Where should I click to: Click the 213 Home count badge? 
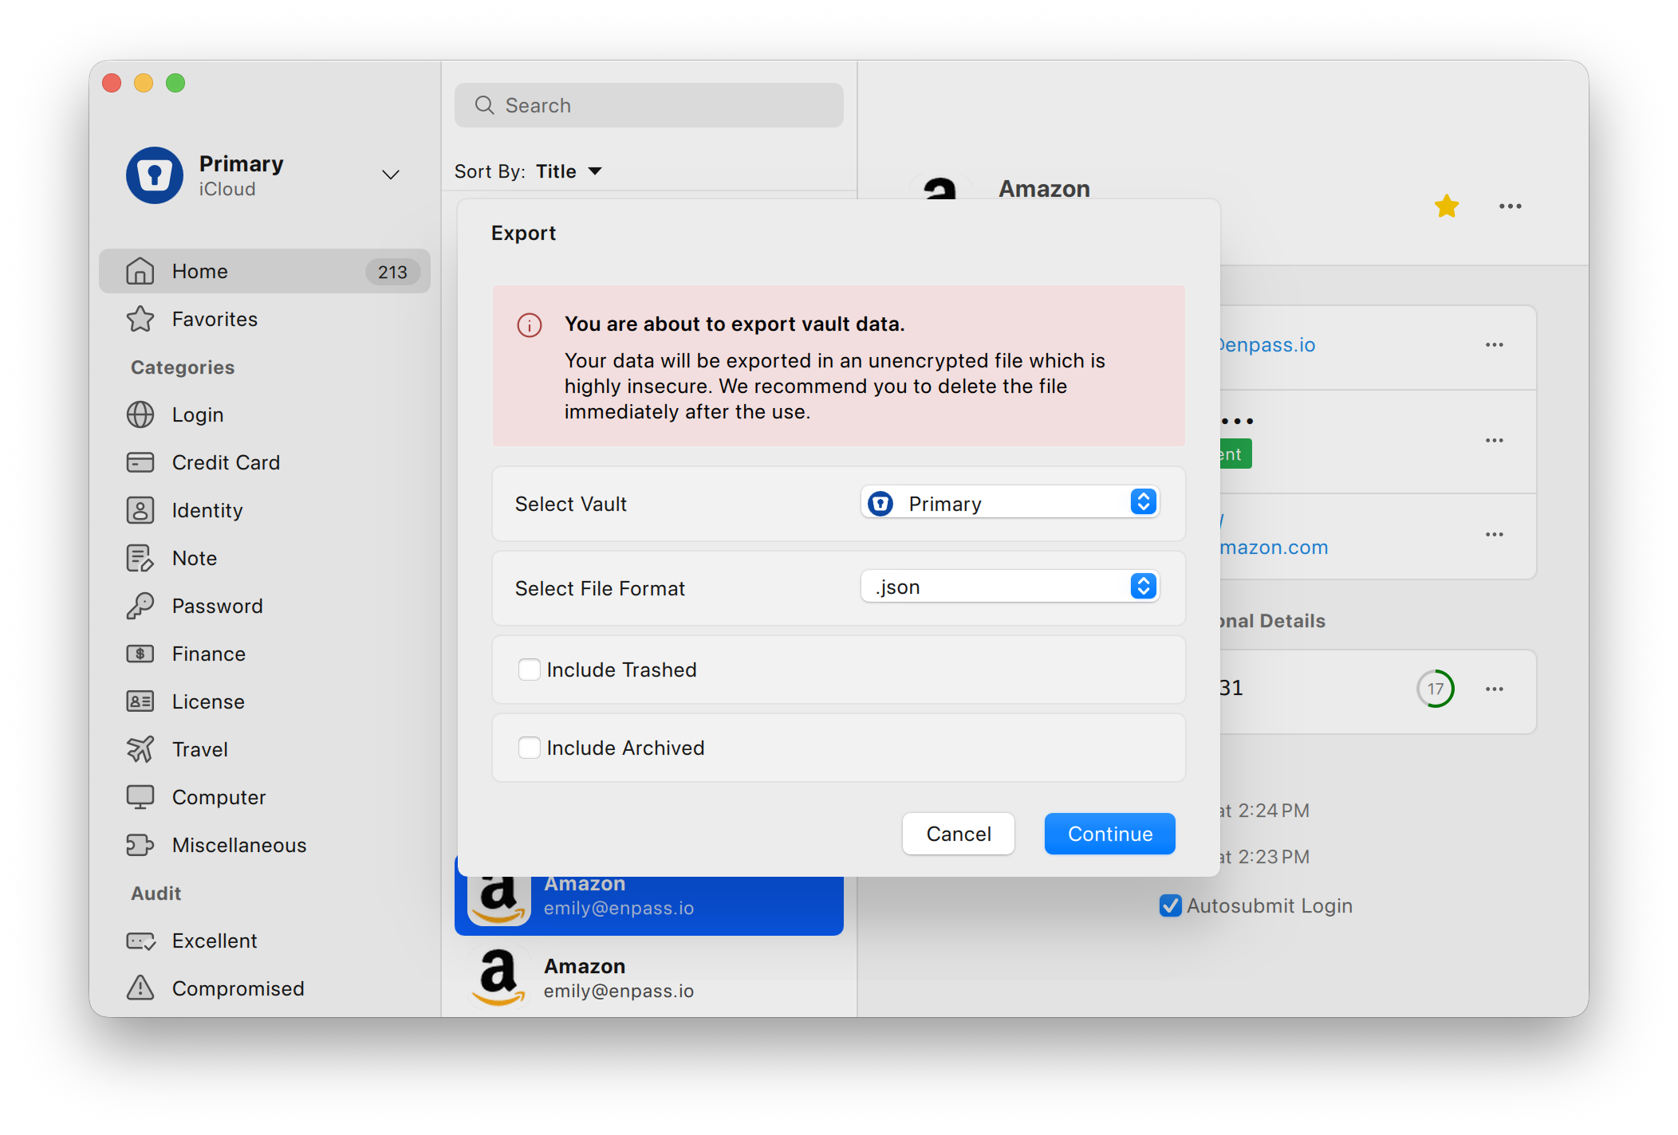click(392, 272)
